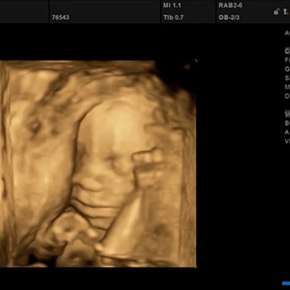This screenshot has width=290, height=290.
Task: Click the MI 1.1 mechanical index readout
Action: [x=172, y=6]
